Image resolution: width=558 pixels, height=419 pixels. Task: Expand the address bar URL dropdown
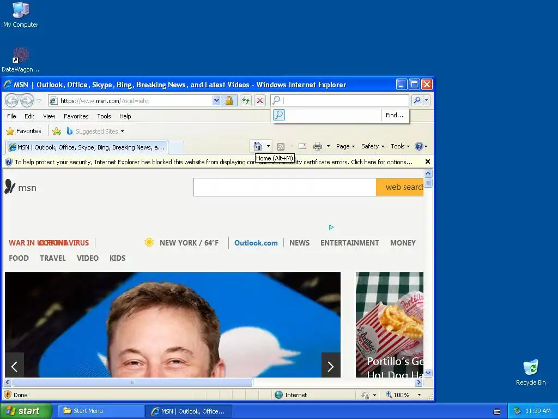[x=216, y=100]
